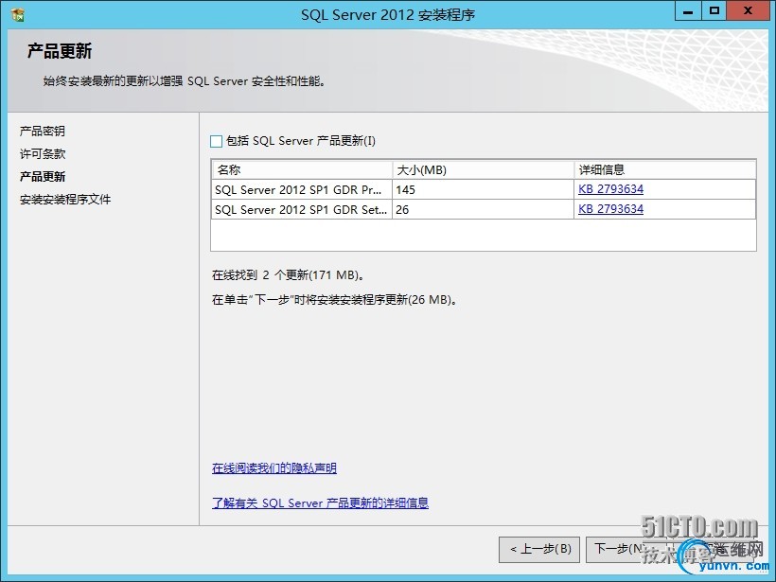Click the 上一步(B) back button
This screenshot has width=776, height=582.
pos(539,549)
